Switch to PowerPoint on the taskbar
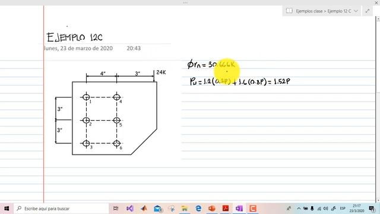This screenshot has width=380, height=214. [x=212, y=209]
